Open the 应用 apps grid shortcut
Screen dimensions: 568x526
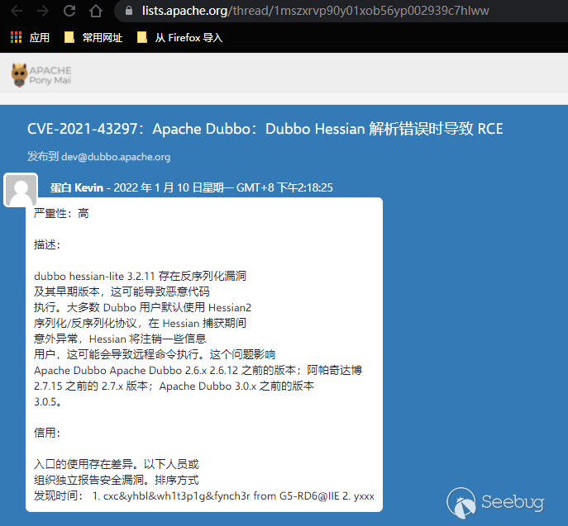point(30,37)
